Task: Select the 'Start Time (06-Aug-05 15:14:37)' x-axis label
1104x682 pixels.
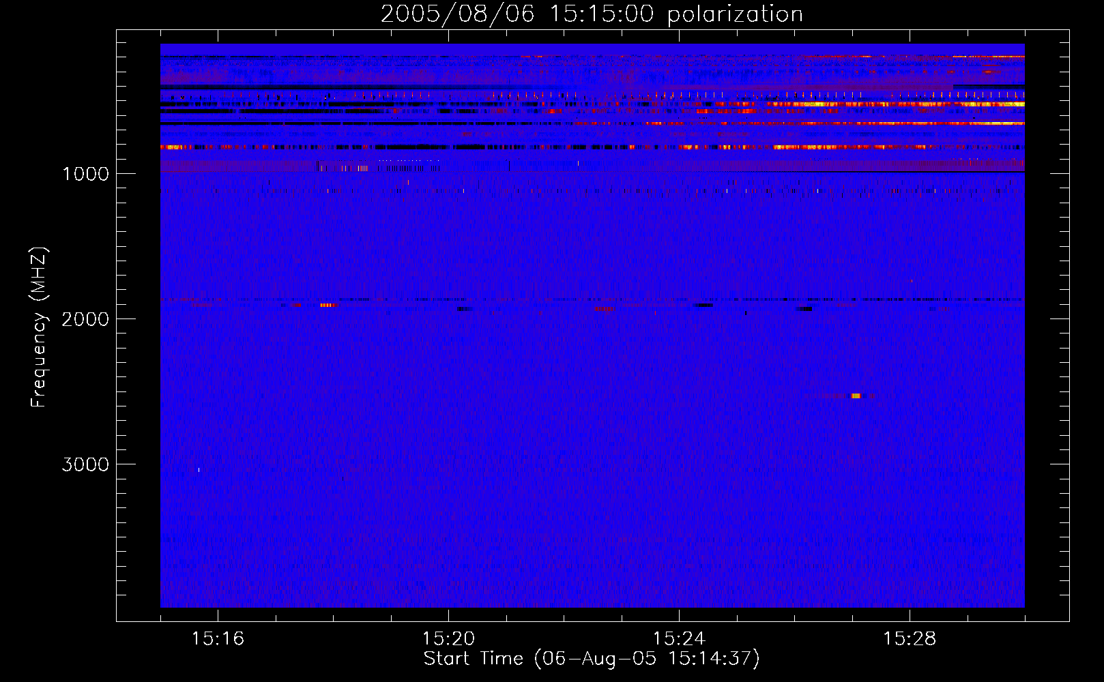Action: [x=592, y=659]
